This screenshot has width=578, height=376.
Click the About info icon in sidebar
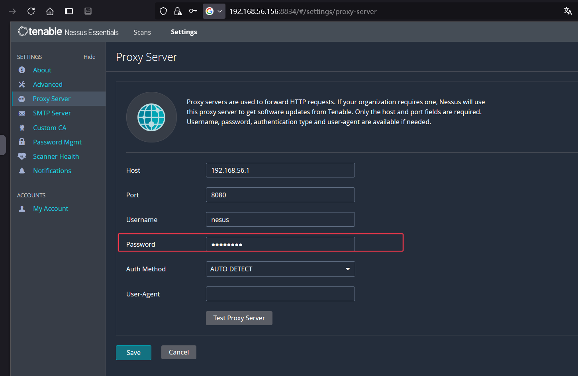(22, 70)
